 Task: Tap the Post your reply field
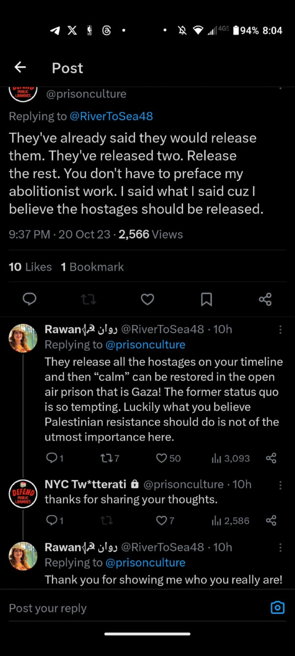[x=131, y=608]
